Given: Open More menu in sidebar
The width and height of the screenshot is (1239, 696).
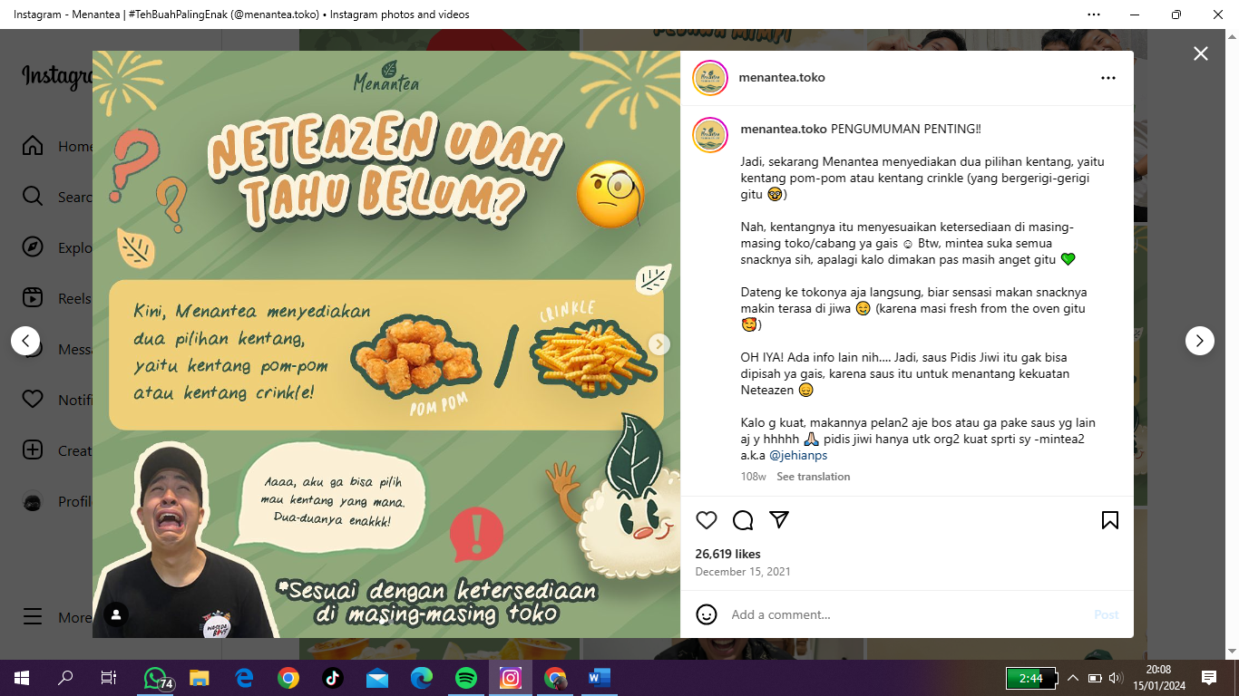Looking at the screenshot, I should click(60, 617).
